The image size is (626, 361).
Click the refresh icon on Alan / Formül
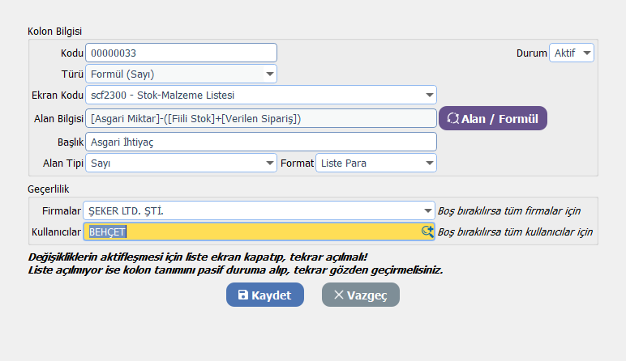(x=453, y=119)
